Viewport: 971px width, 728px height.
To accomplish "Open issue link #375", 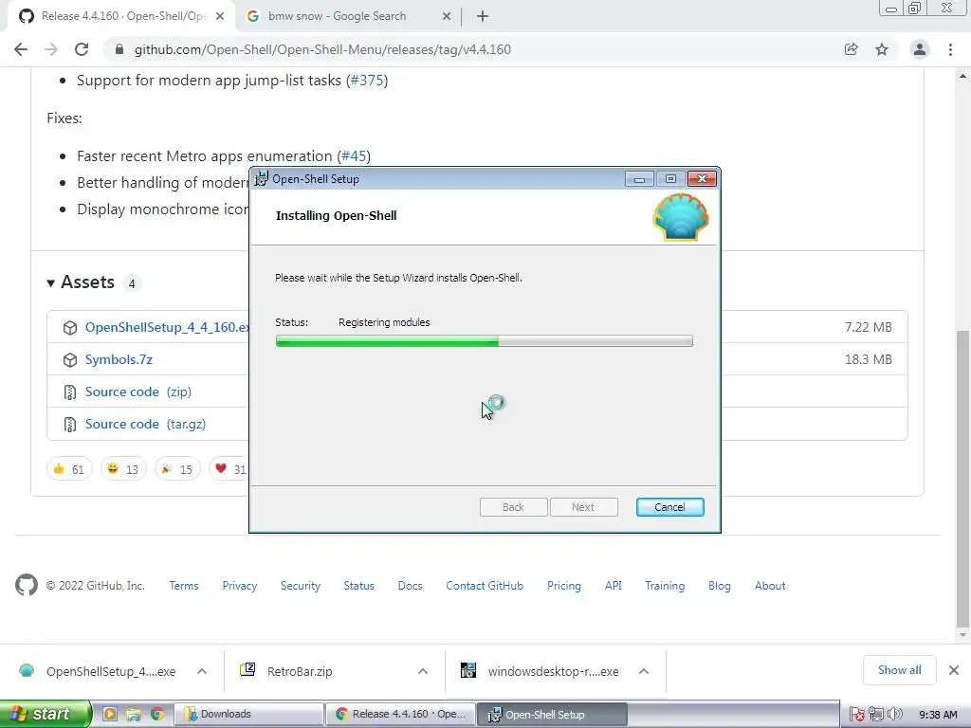I will coord(367,81).
